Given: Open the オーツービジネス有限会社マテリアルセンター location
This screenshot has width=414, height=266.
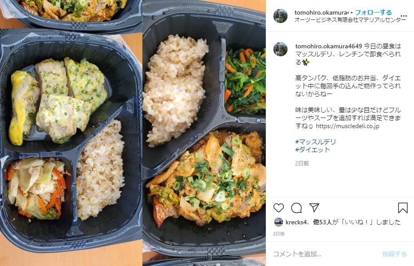Looking at the screenshot, I should coord(350,20).
